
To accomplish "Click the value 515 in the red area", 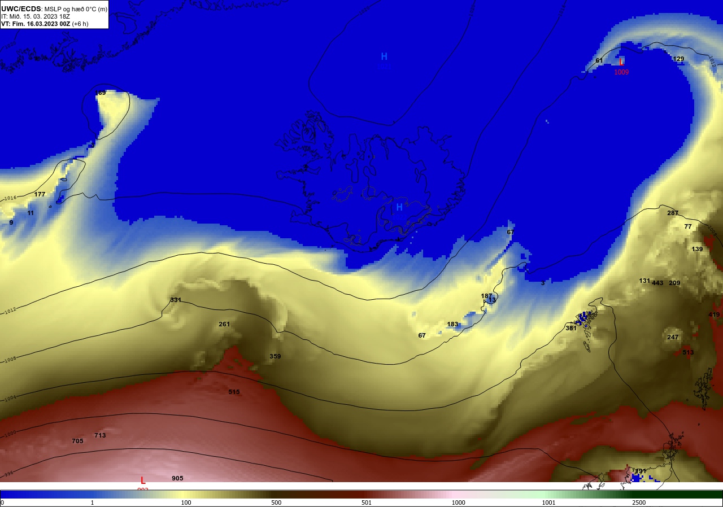I will coord(234,392).
